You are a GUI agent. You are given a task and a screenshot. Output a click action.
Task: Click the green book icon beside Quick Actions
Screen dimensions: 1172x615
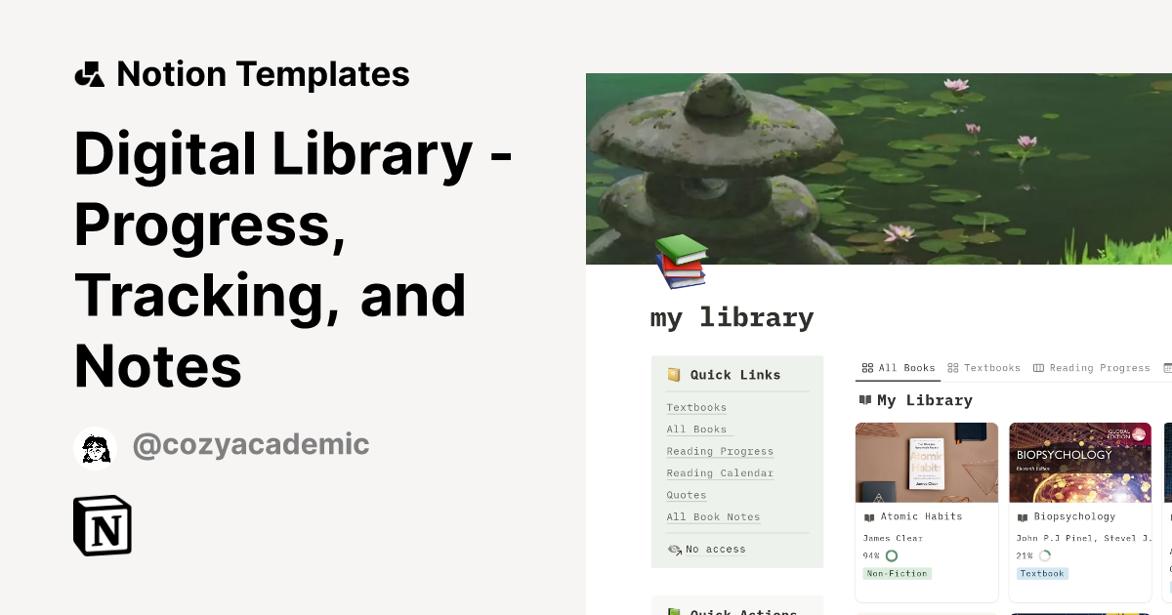tap(673, 611)
